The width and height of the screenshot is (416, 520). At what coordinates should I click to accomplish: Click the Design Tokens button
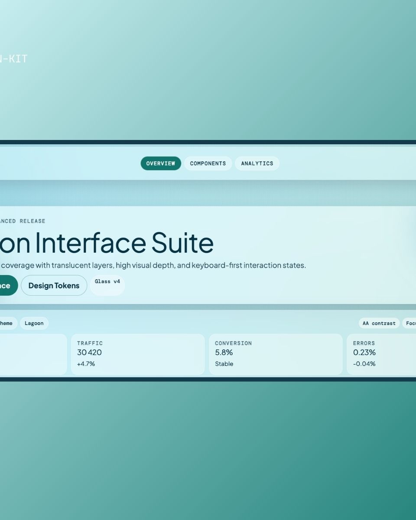54,286
